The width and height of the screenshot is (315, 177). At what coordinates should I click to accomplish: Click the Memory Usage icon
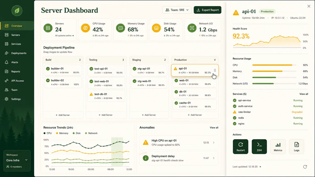coord(121,28)
